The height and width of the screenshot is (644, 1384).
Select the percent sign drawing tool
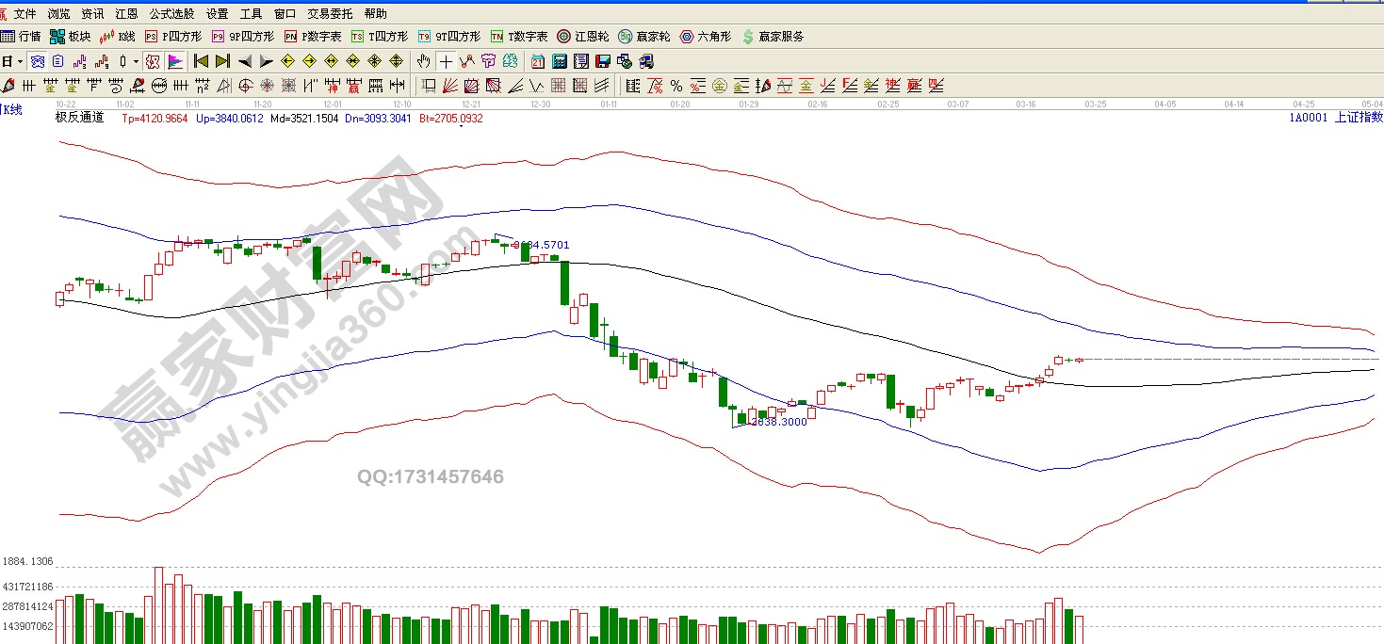tap(676, 86)
